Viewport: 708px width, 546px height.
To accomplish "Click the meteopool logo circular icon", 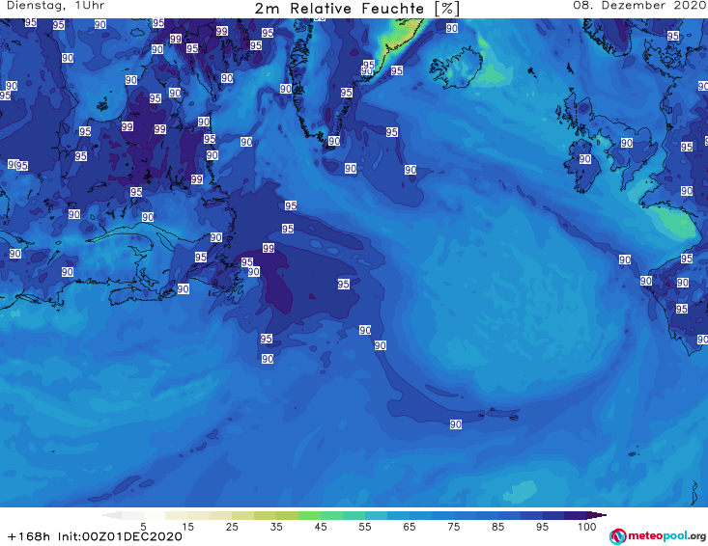I will tap(617, 536).
